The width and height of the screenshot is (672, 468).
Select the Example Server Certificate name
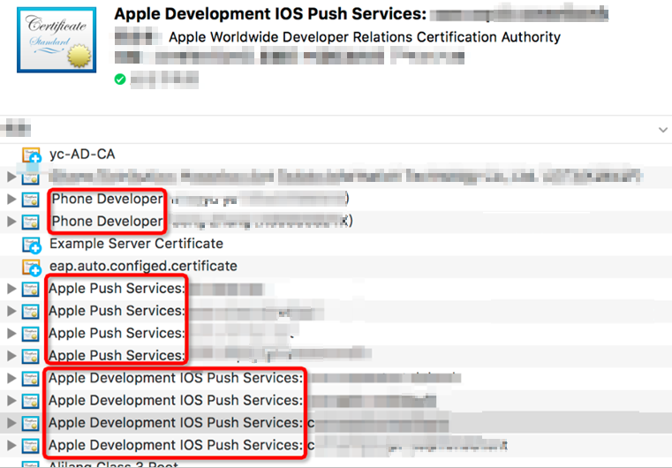(x=136, y=244)
